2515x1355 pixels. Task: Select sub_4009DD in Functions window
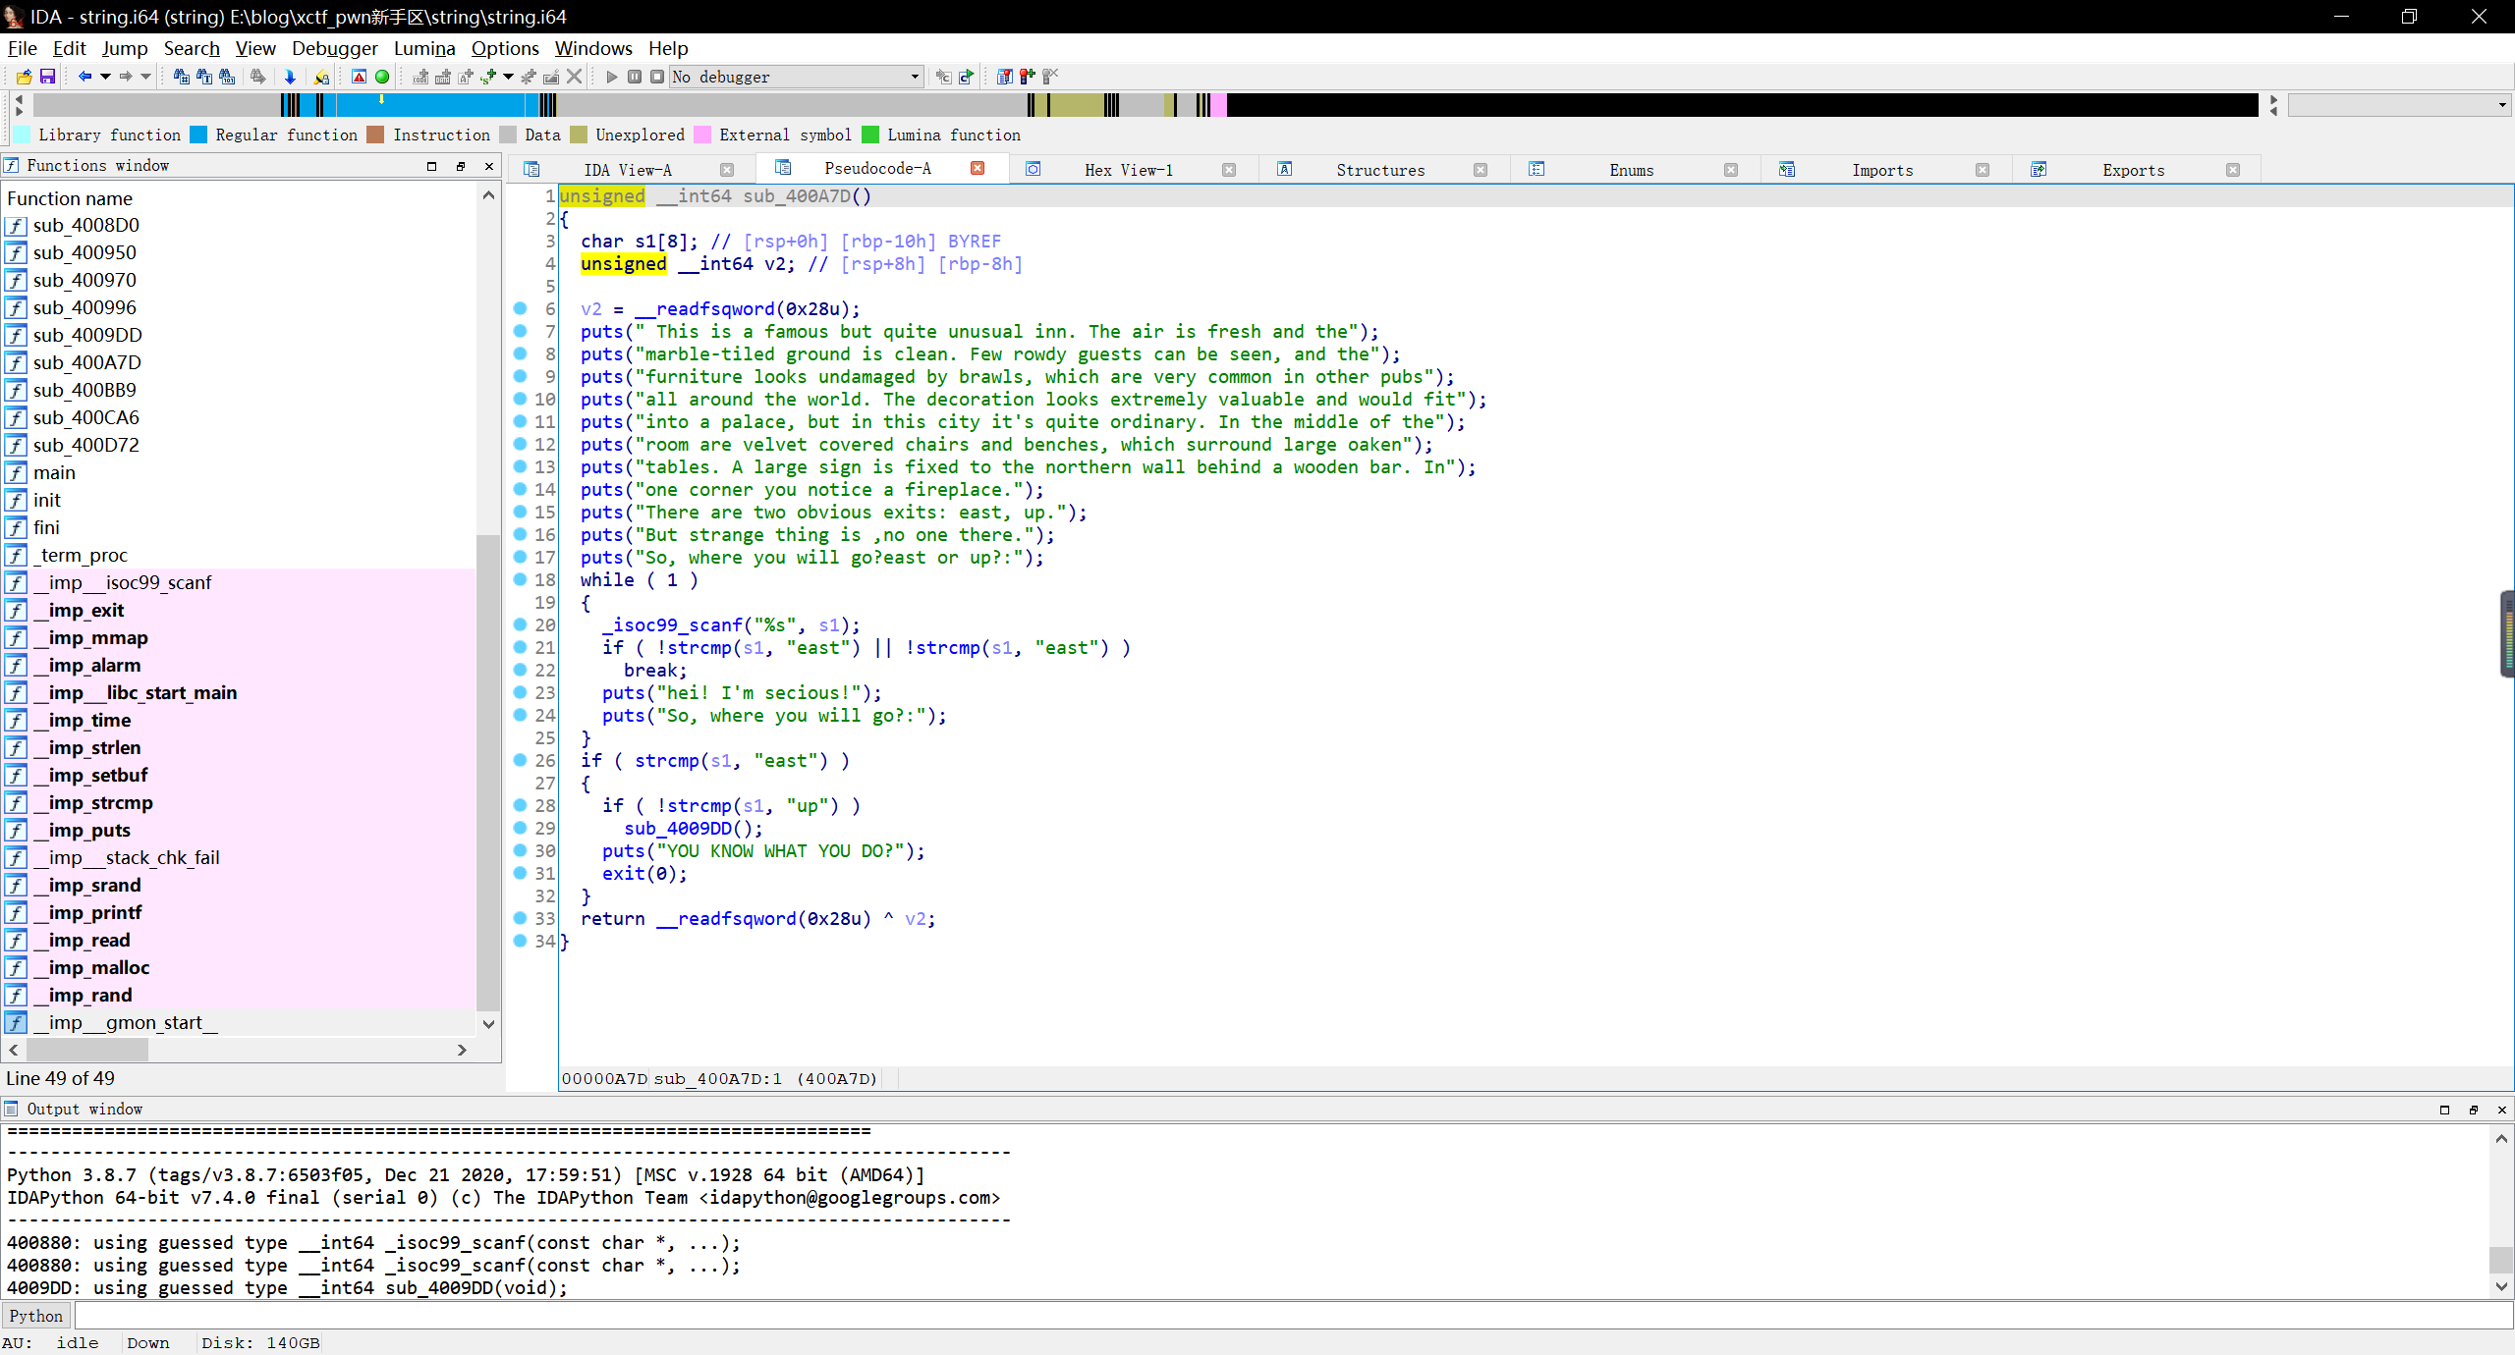click(x=87, y=335)
